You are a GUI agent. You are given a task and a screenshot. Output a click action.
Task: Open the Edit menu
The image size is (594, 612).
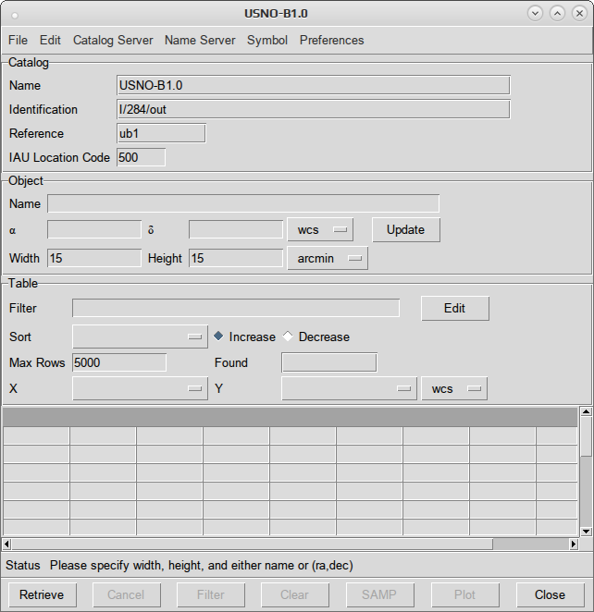(50, 40)
